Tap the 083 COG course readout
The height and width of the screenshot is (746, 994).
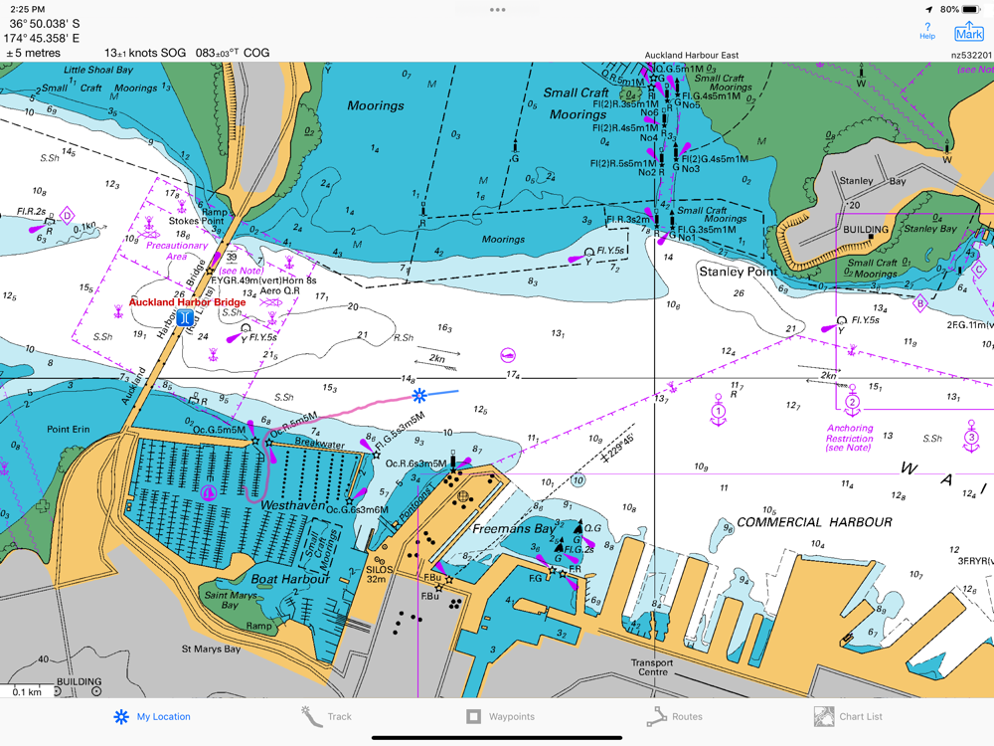click(x=232, y=53)
